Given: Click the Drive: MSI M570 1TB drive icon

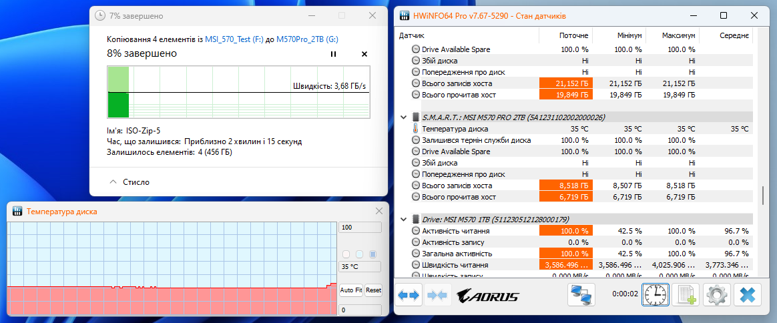Looking at the screenshot, I should click(415, 219).
